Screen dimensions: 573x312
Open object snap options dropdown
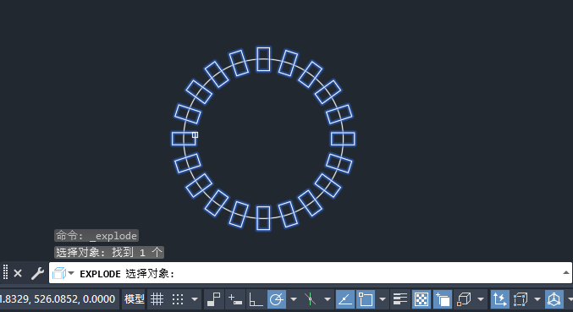tap(383, 299)
